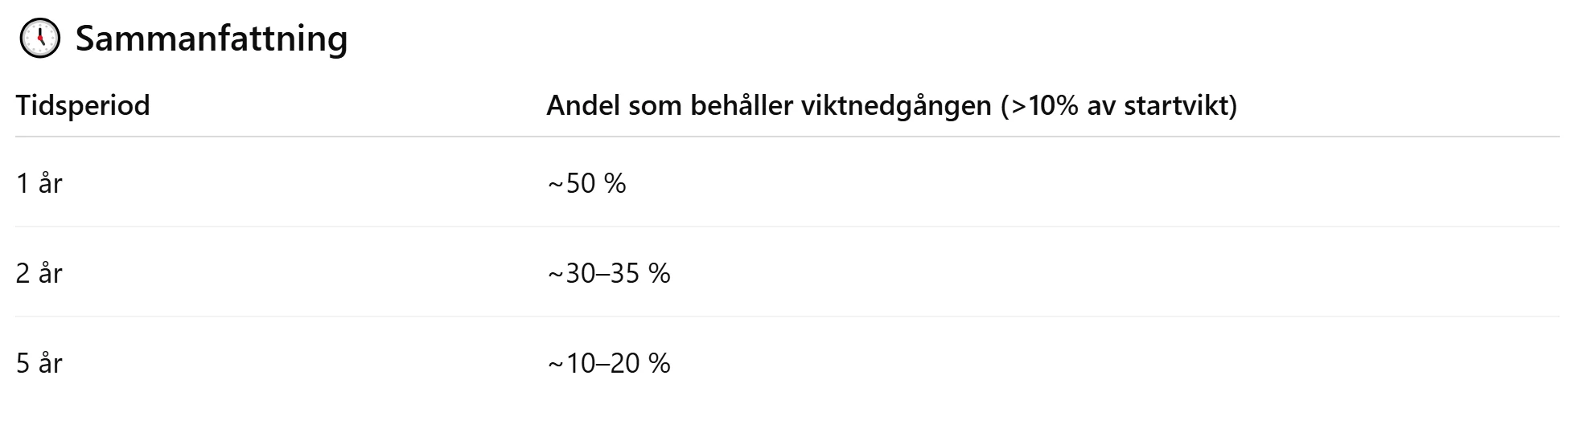Click the word "viktnedgången" in the header
Image resolution: width=1579 pixels, height=441 pixels.
[896, 105]
